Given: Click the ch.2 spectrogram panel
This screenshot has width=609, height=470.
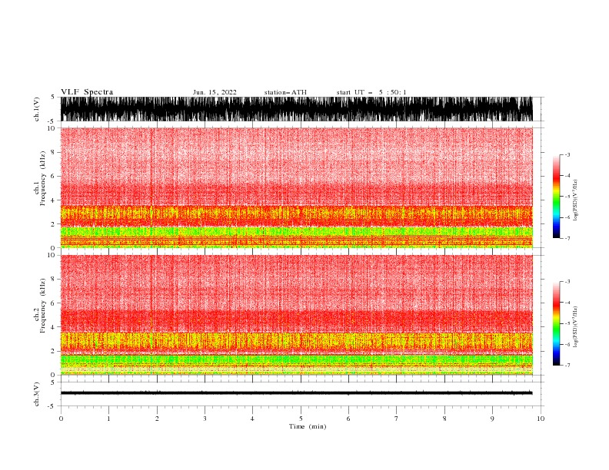Looking at the screenshot, I should tap(296, 315).
